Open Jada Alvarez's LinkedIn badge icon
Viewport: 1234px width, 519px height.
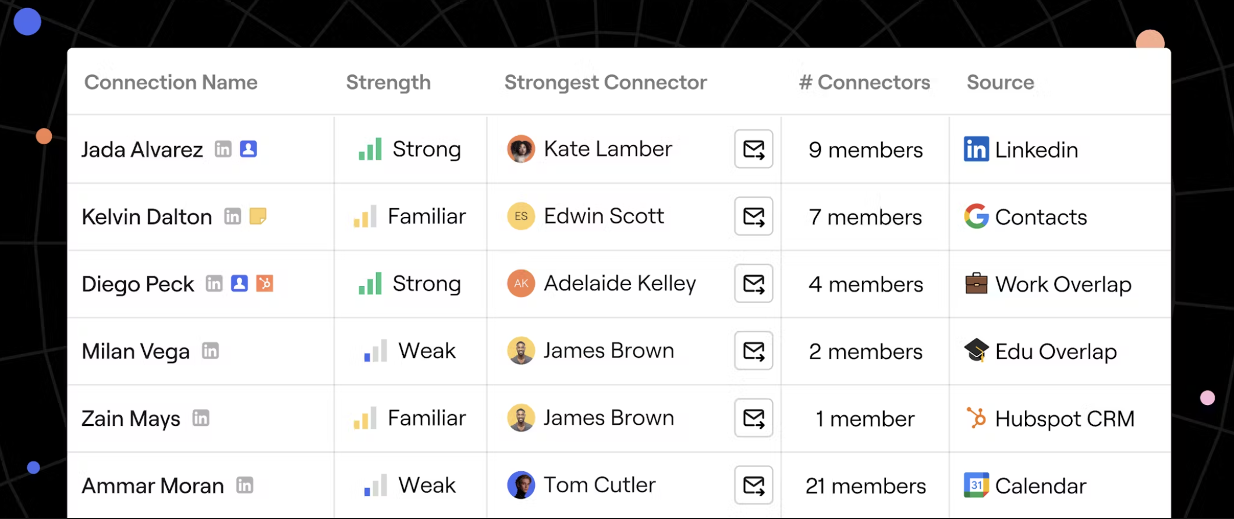(223, 150)
